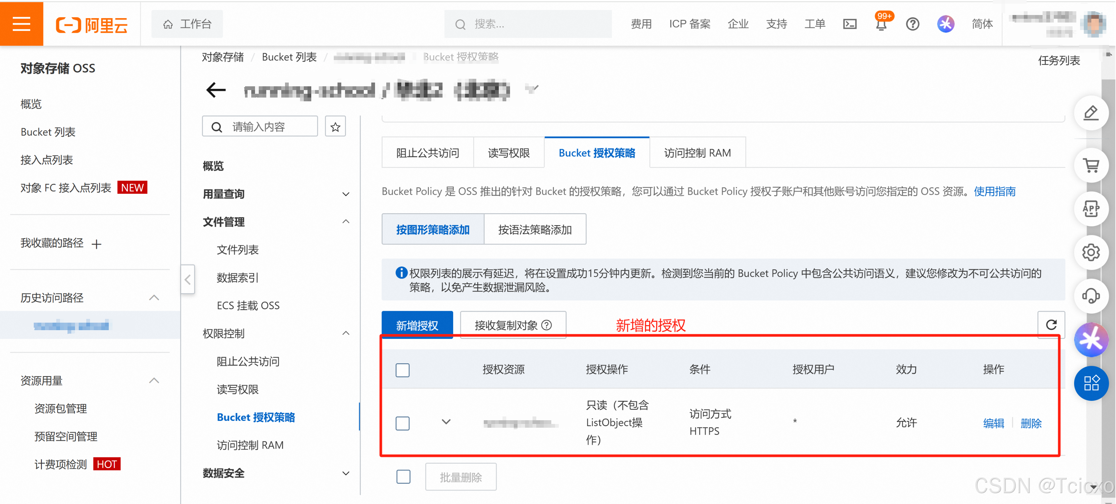
Task: Check the checkbox beside 批量删除
Action: point(403,477)
